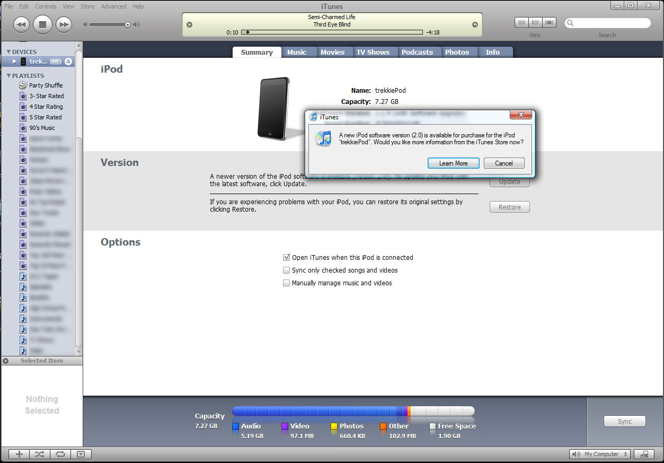Skip to the next track
The image size is (664, 463).
[x=64, y=24]
